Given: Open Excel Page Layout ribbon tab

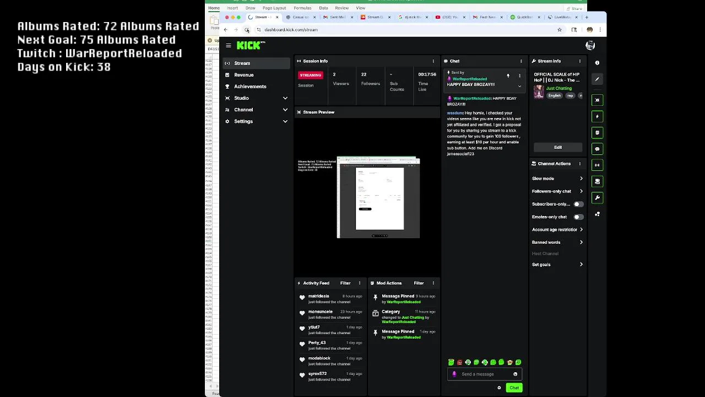Looking at the screenshot, I should click(x=274, y=8).
